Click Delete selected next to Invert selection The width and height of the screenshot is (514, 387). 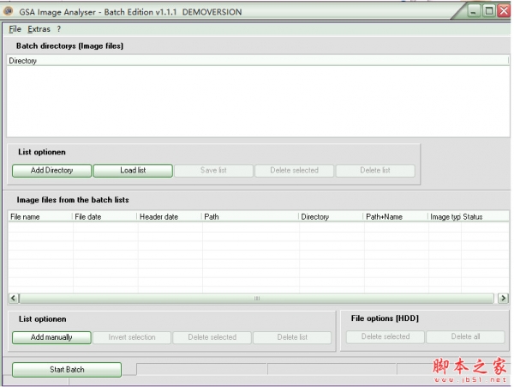pos(212,337)
